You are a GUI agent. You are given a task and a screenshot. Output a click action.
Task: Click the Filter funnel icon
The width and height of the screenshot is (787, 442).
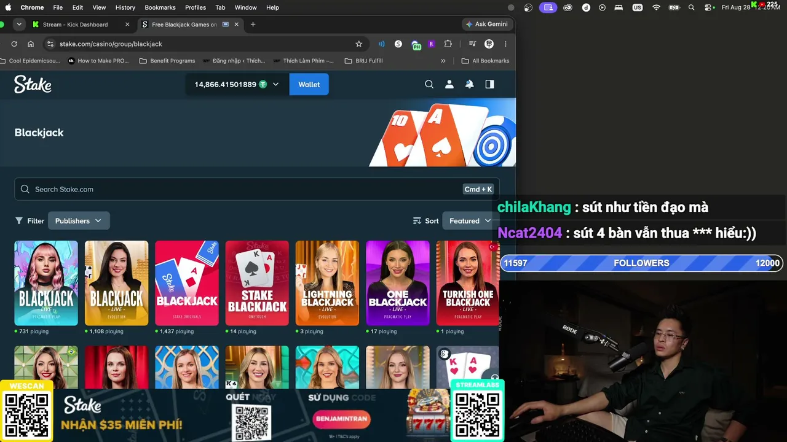19,221
